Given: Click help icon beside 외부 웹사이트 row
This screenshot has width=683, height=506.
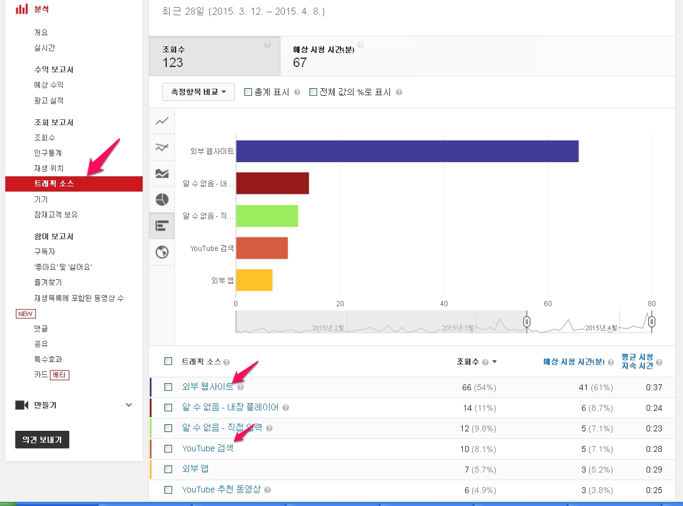Looking at the screenshot, I should click(241, 387).
